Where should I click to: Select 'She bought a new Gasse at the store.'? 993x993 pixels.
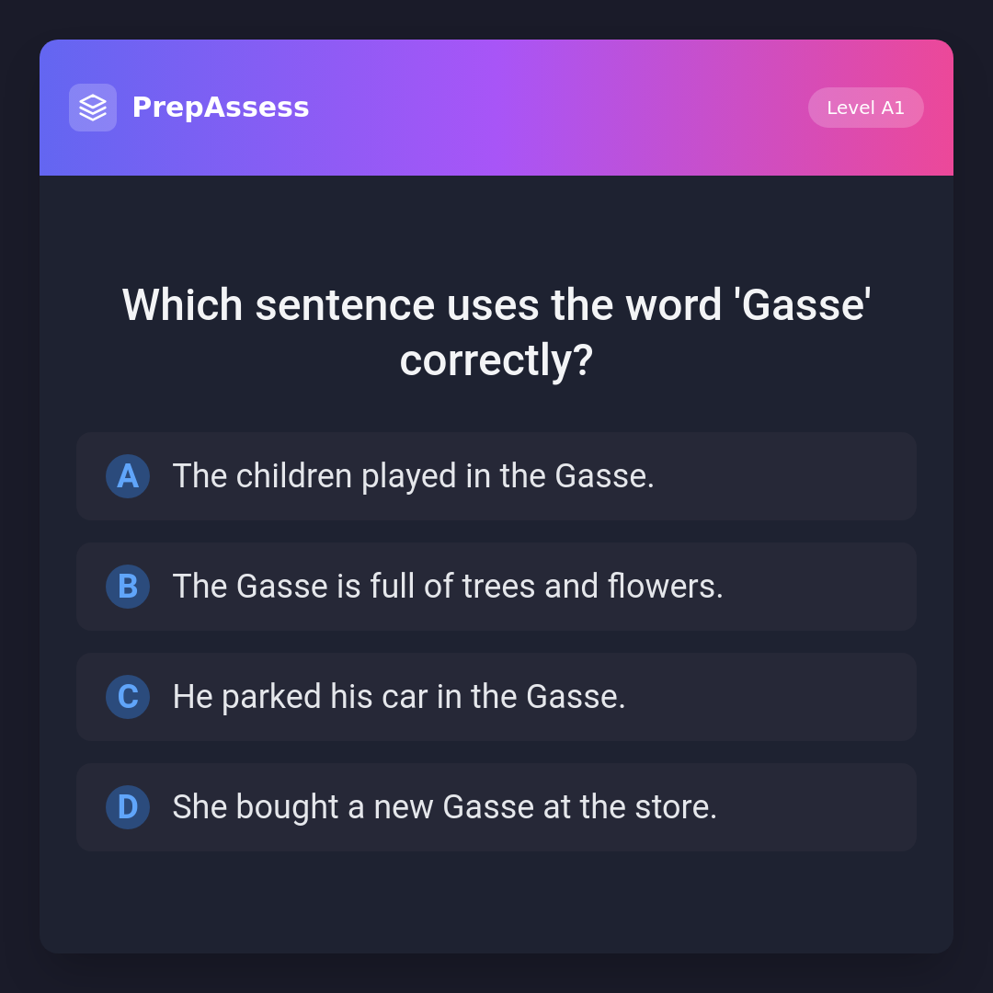[444, 807]
